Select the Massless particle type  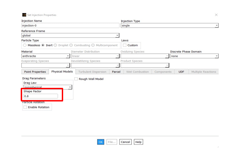25,45
